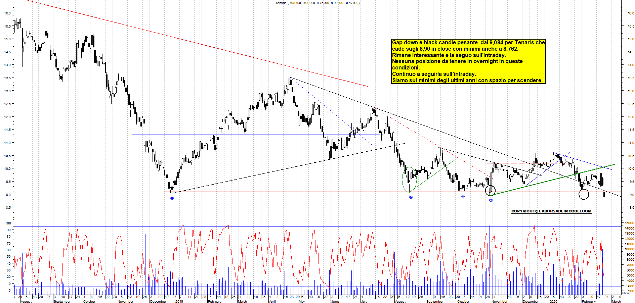635x303 pixels.
Task: Click blue numbered marker 1 under the low
Action: (172, 198)
